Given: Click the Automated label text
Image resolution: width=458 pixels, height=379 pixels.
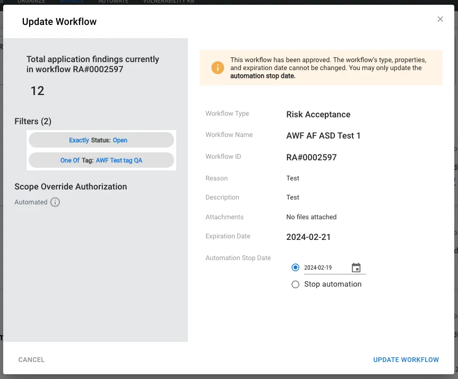Looking at the screenshot, I should click(x=31, y=202).
